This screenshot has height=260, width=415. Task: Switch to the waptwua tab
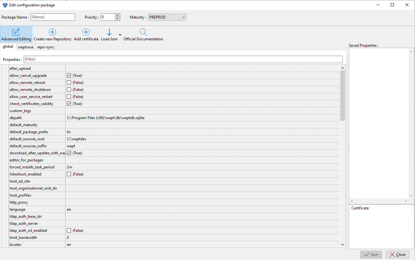(26, 47)
